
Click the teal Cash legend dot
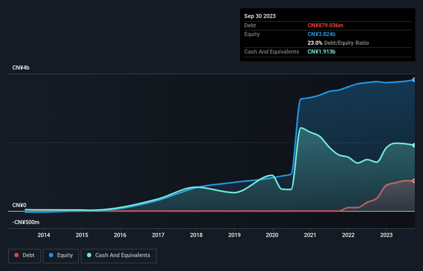(x=89, y=255)
